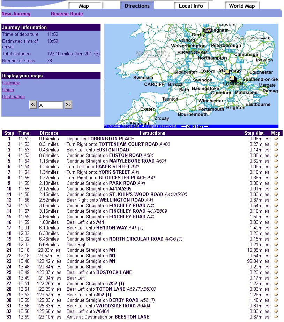Click cumulative distance '23.03miles'
The width and height of the screenshot is (284, 322).
tap(49, 250)
